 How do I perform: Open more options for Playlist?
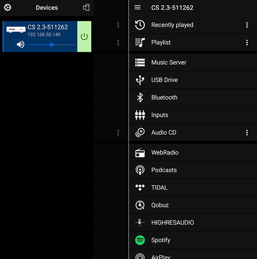pos(247,42)
